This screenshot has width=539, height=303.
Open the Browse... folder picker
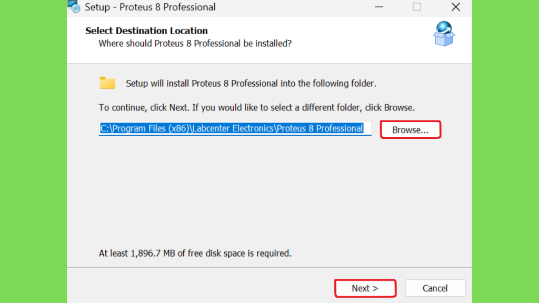pyautogui.click(x=411, y=130)
